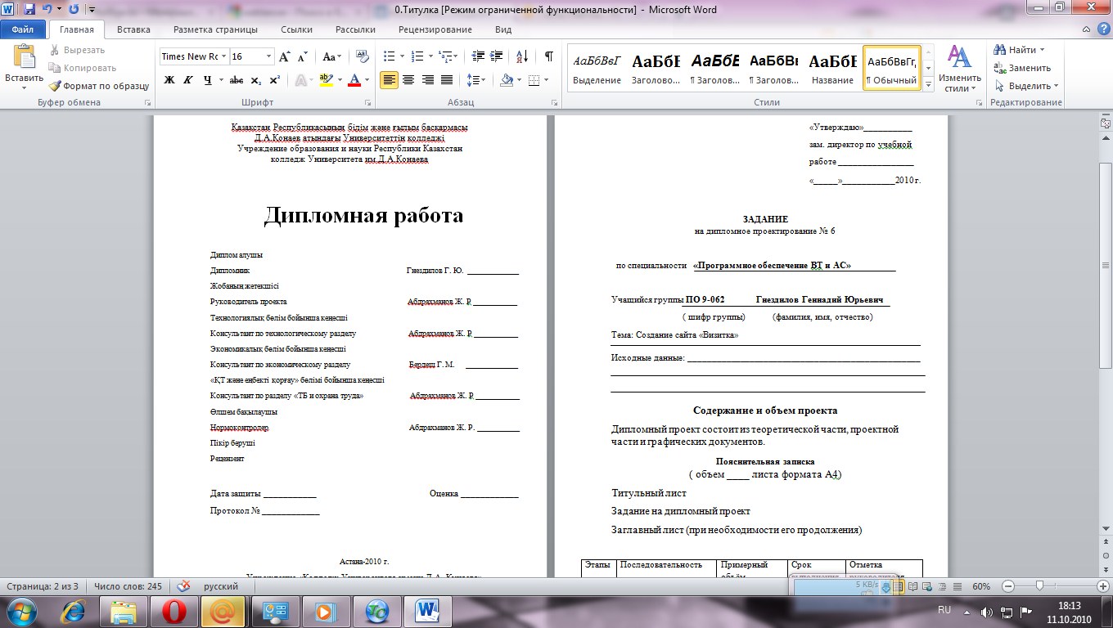Click Число слов: 245 word count
The height and width of the screenshot is (628, 1113).
128,586
